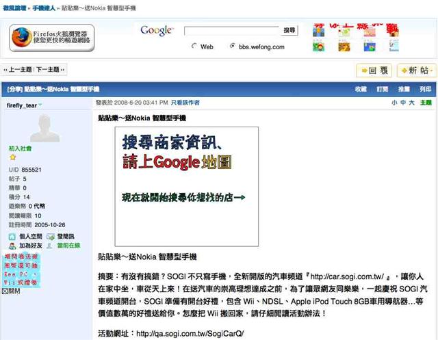Set font size to 中
Image resolution: width=438 pixels, height=340 pixels.
(403, 103)
